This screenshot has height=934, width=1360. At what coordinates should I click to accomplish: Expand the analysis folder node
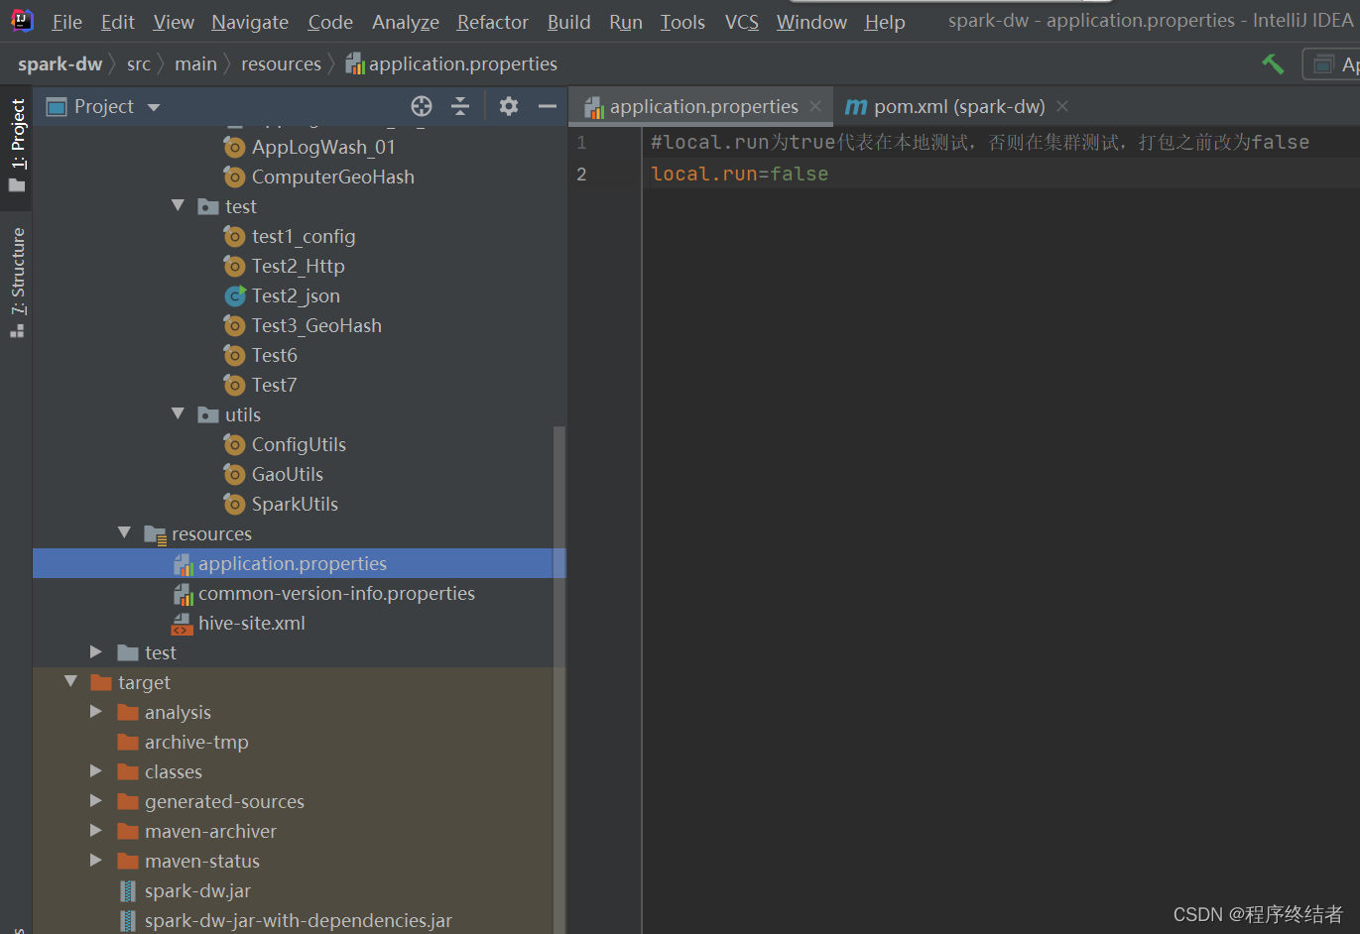coord(96,711)
